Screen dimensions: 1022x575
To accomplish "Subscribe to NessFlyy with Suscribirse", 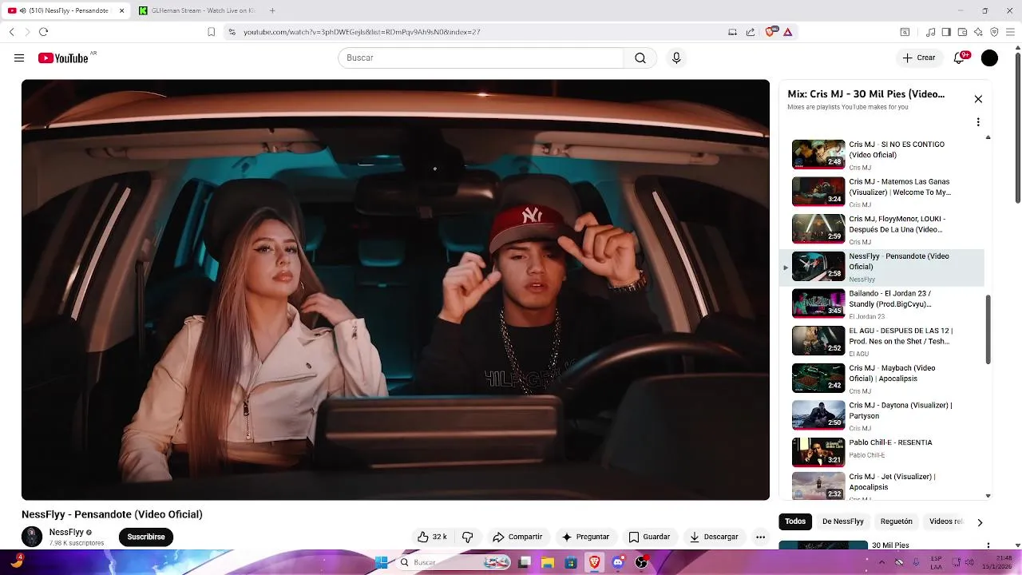I will click(146, 537).
